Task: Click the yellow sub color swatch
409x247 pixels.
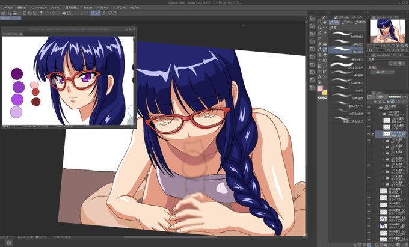Action: pos(324,93)
